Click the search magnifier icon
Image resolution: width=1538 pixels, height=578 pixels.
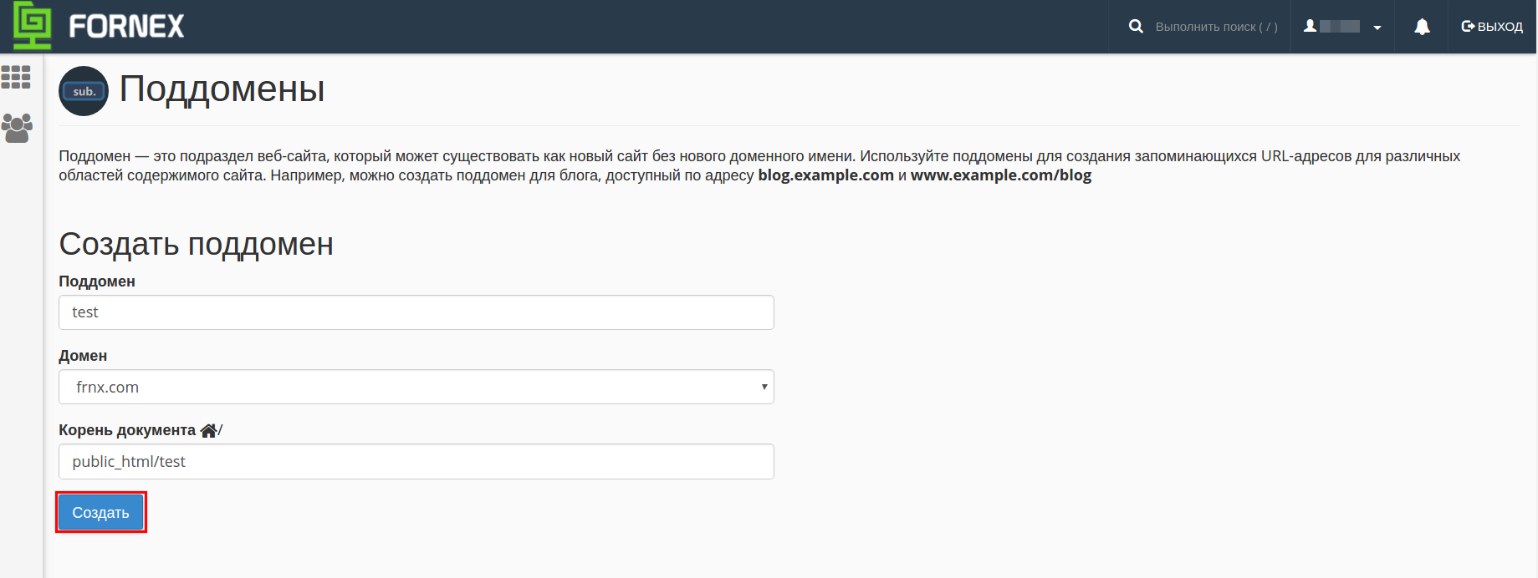(x=1136, y=26)
